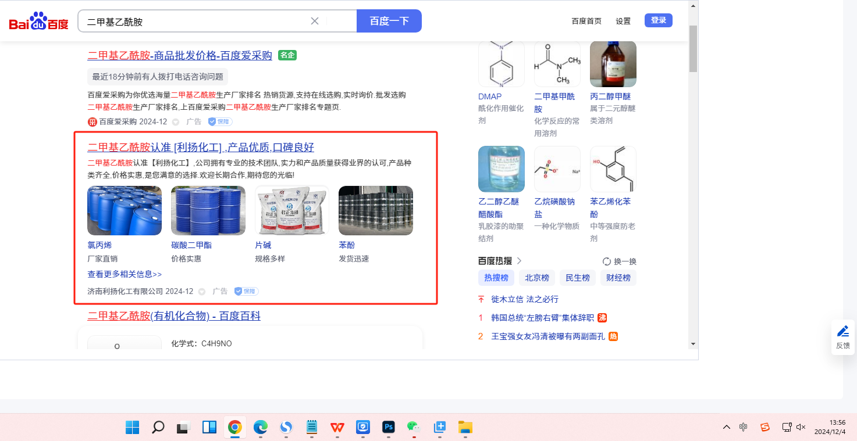Expand the dropdown arrow after 济南利扬化工有限公司 2024-12
This screenshot has width=857, height=441.
(202, 292)
